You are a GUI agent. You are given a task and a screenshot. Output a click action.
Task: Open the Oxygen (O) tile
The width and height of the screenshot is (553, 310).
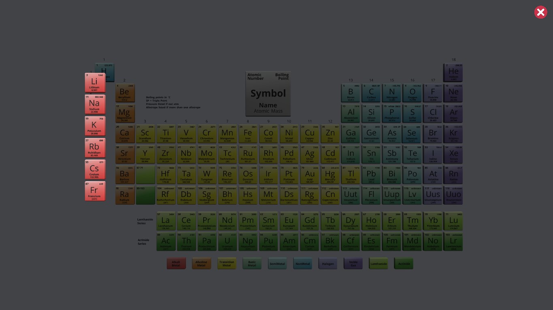pos(412,93)
